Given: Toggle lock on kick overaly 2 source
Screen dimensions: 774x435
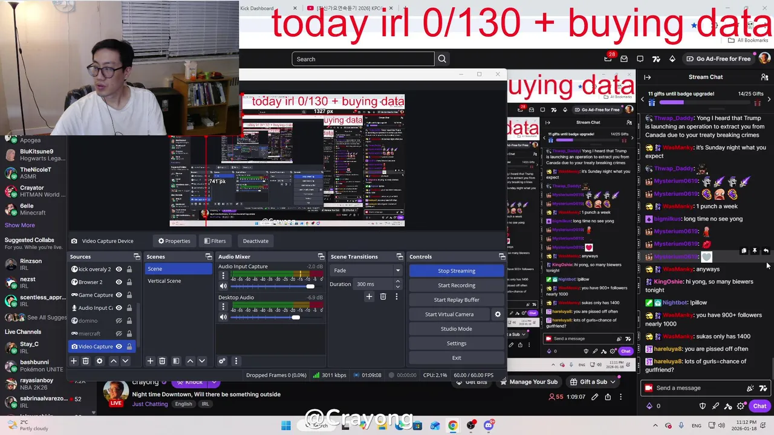Looking at the screenshot, I should click(129, 269).
